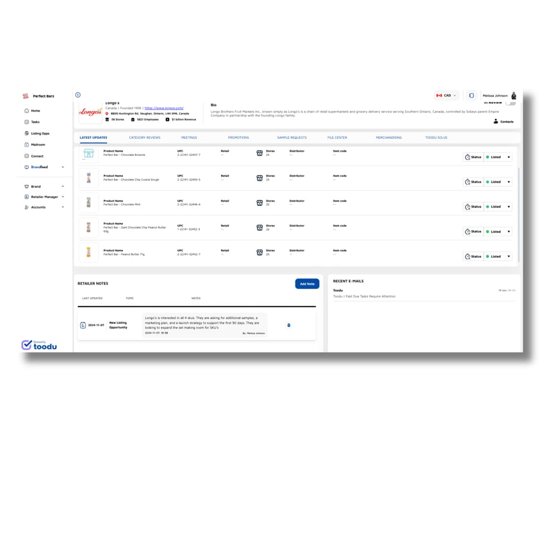Viewport: 557px width, 557px height.
Task: Click store icon in Peanut Butter 71g row
Action: coord(260,252)
